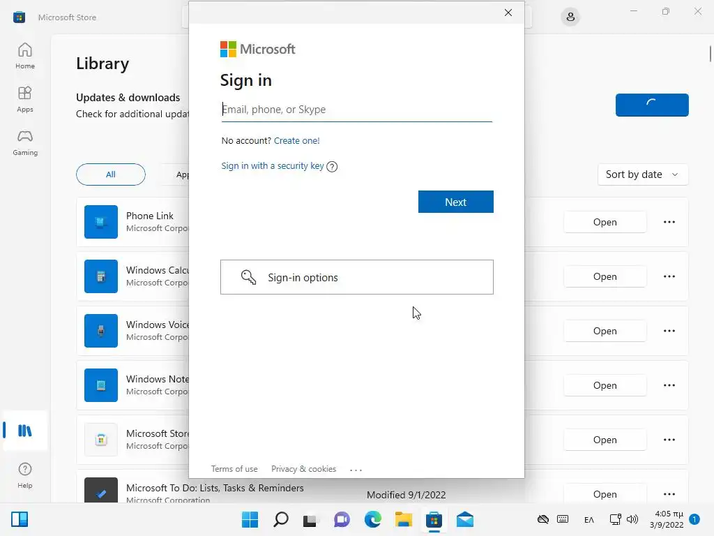Open Windows Voice Recorder with Open button

click(605, 331)
